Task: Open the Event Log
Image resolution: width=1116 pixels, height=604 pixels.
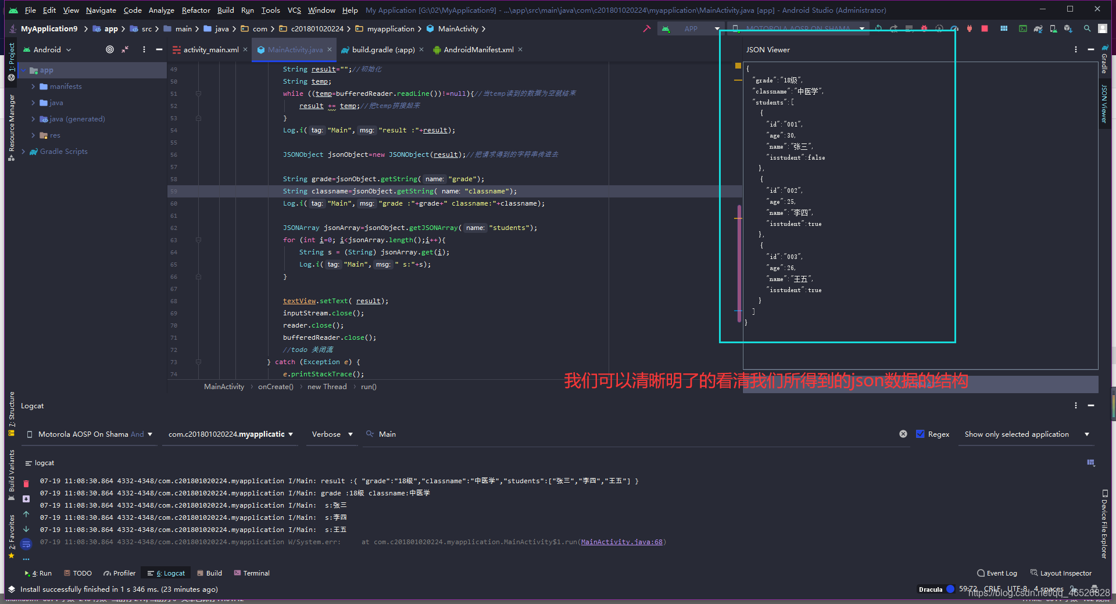Action: (997, 573)
